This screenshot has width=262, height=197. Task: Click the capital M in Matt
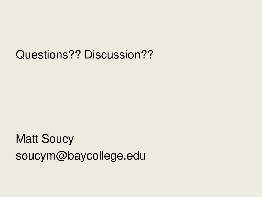[20, 139]
